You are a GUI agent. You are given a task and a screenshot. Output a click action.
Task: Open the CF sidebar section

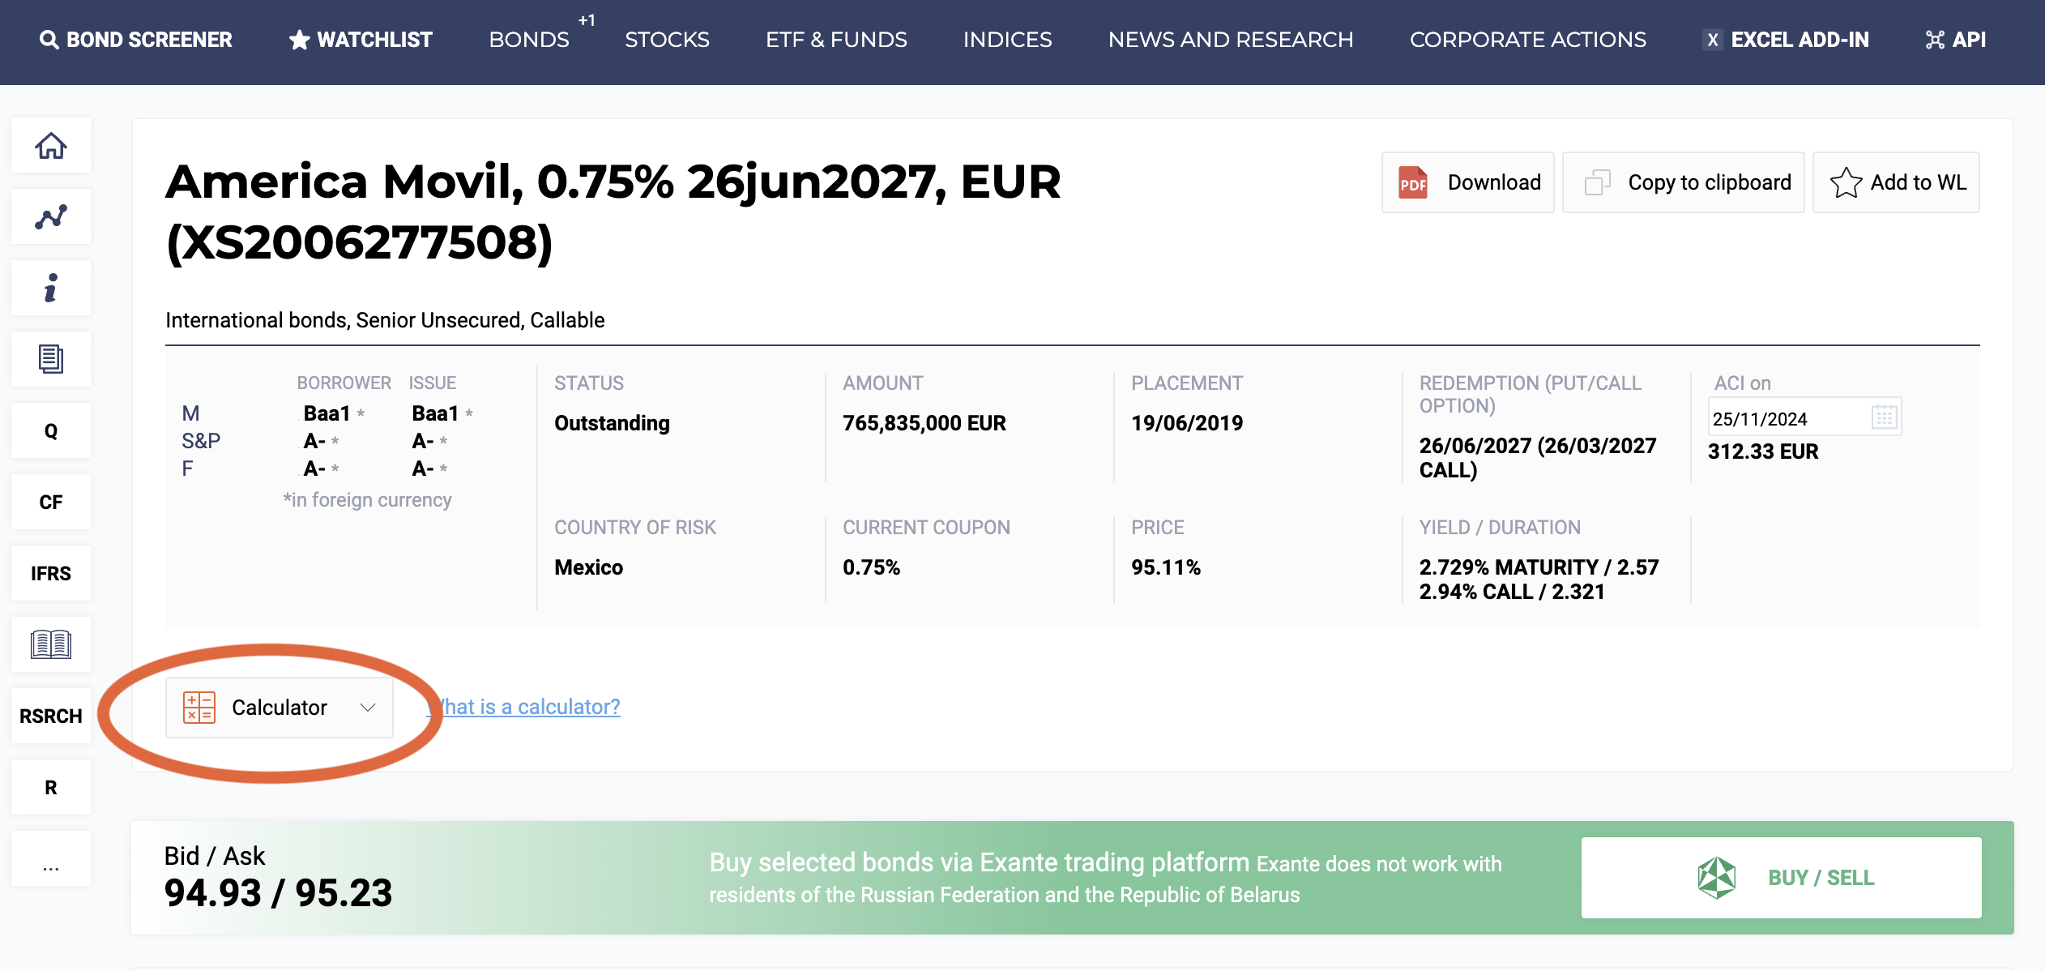click(x=50, y=503)
